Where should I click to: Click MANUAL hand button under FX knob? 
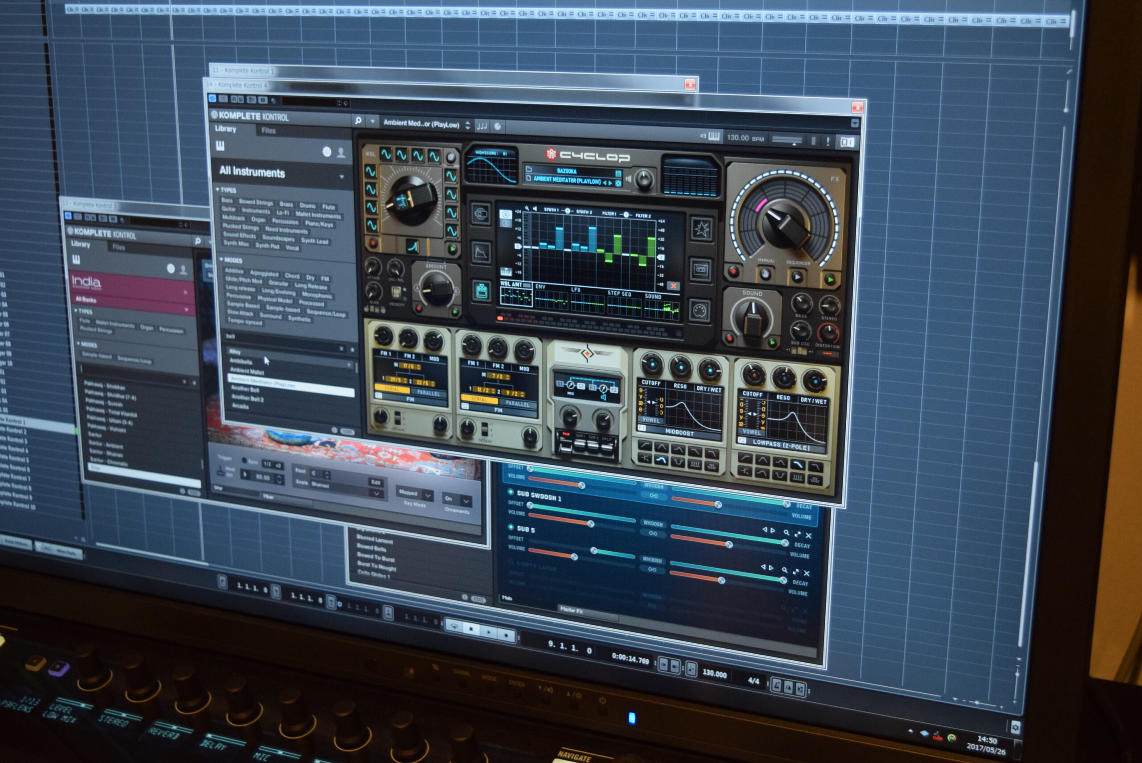[765, 274]
